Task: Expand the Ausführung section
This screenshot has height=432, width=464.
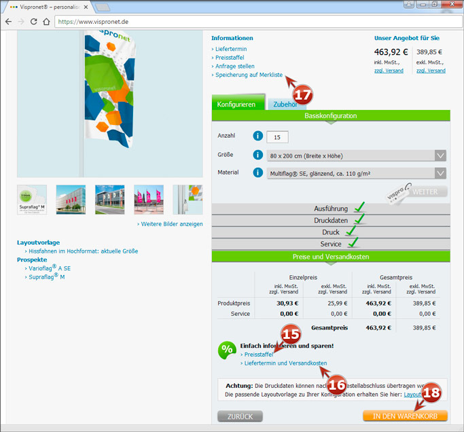Action: click(331, 209)
